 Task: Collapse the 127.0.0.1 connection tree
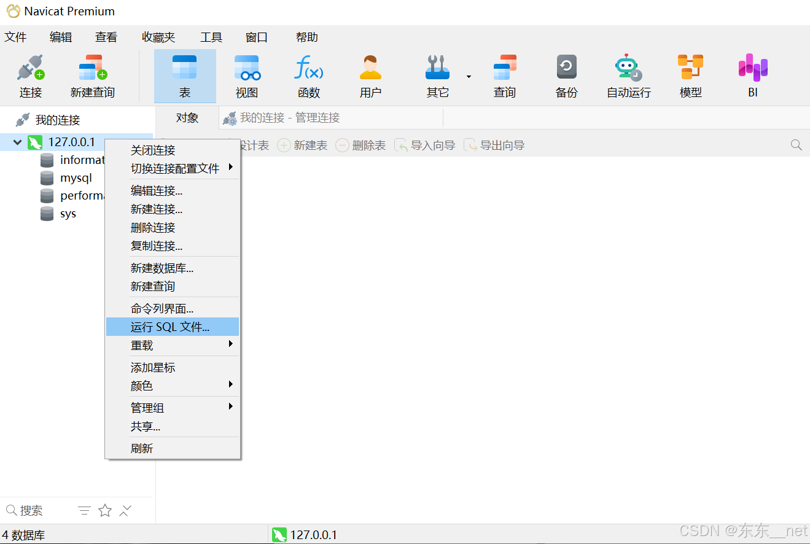[x=17, y=142]
